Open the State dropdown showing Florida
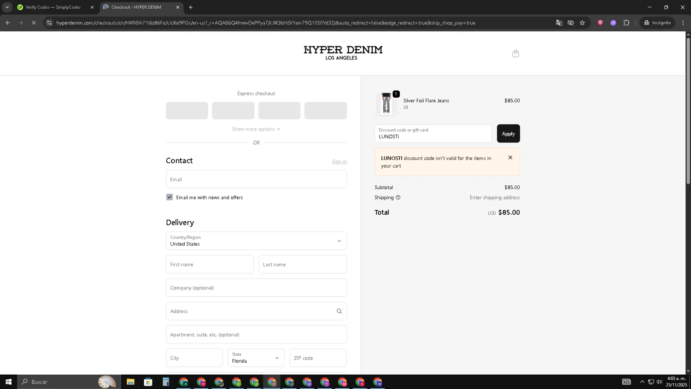The image size is (691, 389). pyautogui.click(x=256, y=358)
